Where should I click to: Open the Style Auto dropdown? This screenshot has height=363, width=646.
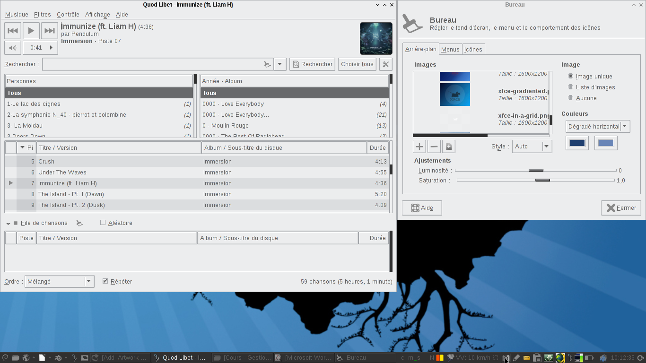tap(532, 147)
